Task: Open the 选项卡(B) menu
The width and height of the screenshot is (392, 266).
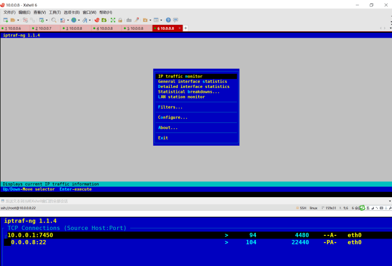Action: (x=72, y=12)
